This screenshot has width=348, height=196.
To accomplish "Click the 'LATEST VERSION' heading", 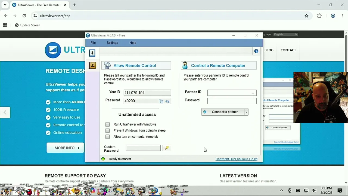I will click(x=238, y=176).
